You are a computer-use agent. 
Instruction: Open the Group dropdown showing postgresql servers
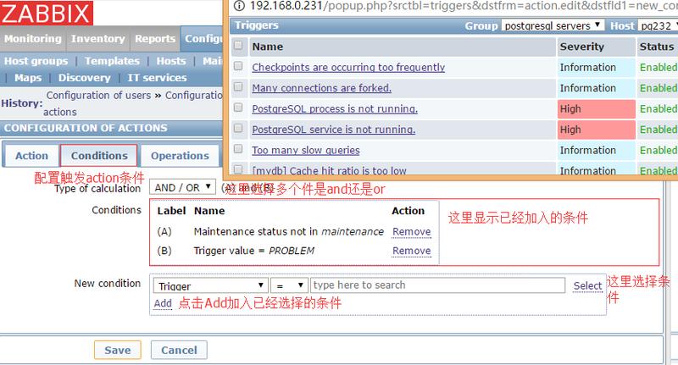click(553, 26)
